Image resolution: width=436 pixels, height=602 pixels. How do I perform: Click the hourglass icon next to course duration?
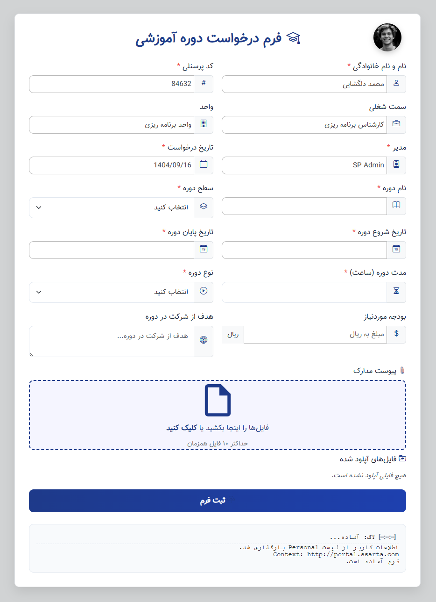click(x=396, y=292)
